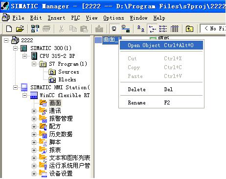Expand the 报警管理 folder node
The image size is (226, 179).
(34, 119)
